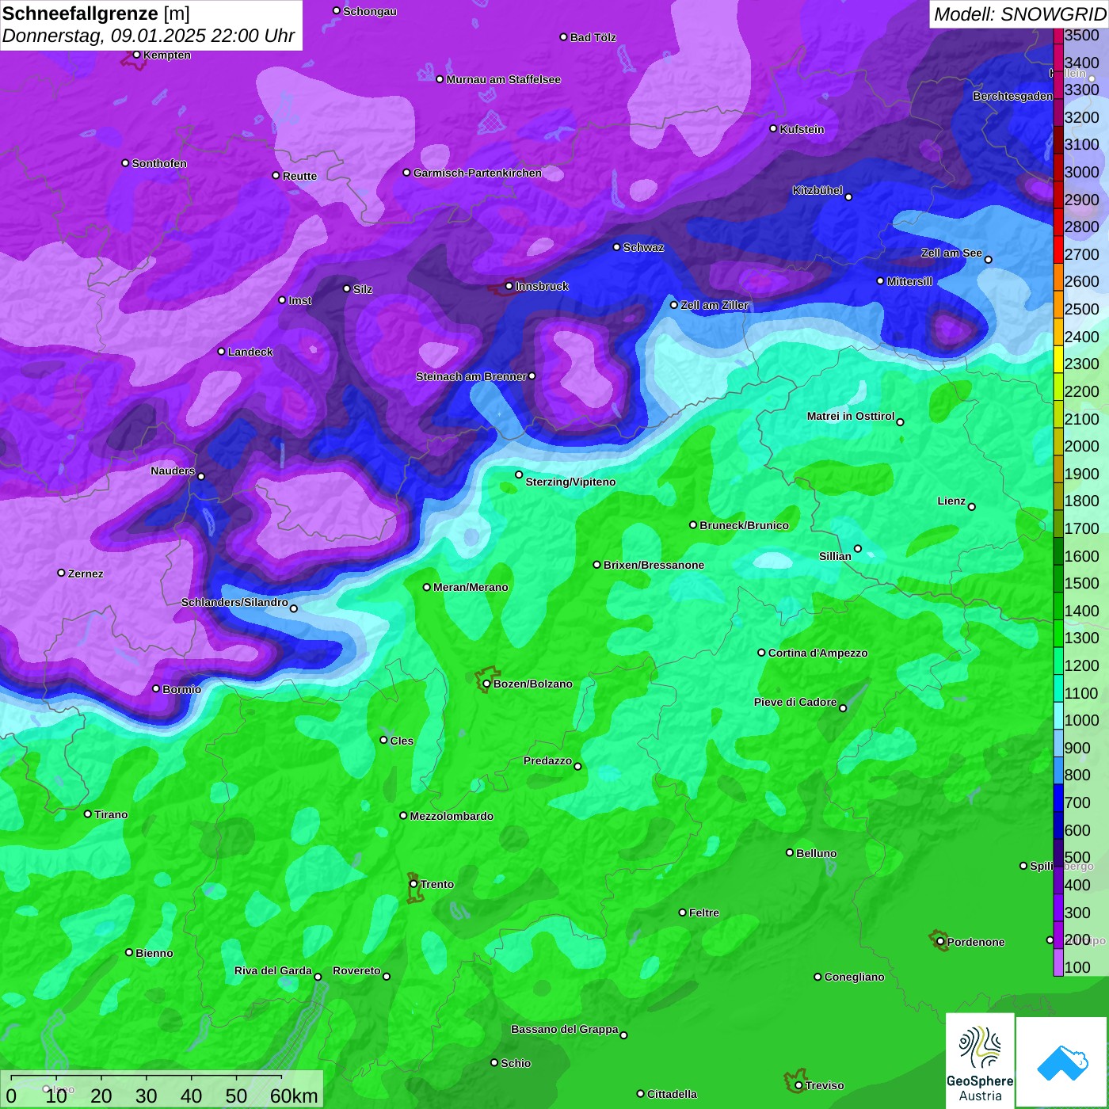This screenshot has height=1109, width=1109.
Task: Click the Reutte label
Action: (x=299, y=176)
